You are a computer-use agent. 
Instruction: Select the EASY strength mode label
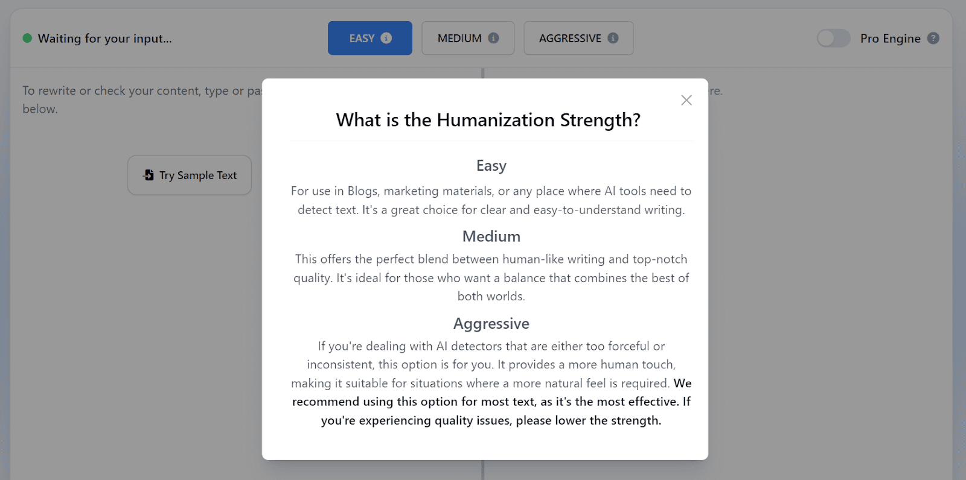click(x=362, y=39)
